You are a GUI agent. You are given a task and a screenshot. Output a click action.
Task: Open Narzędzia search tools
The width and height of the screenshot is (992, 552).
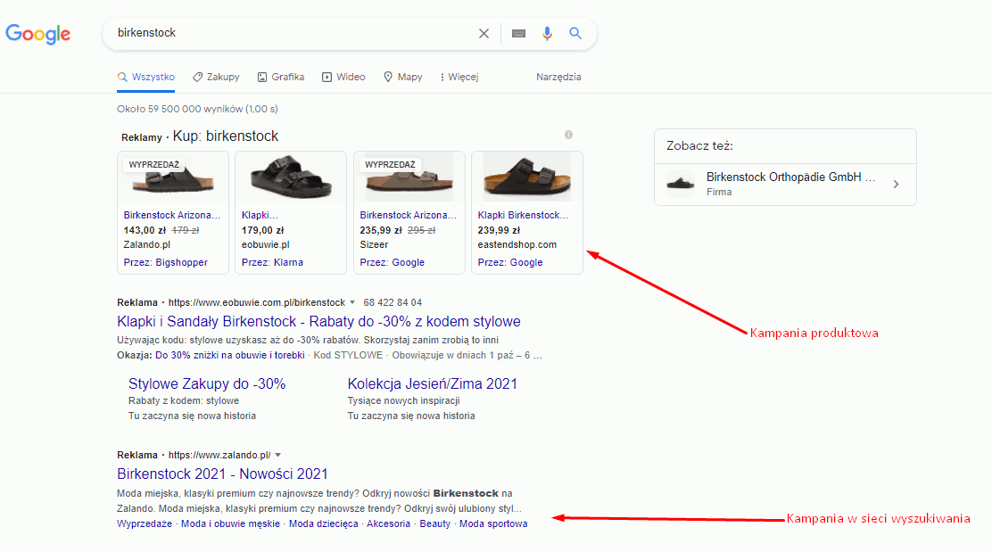558,78
